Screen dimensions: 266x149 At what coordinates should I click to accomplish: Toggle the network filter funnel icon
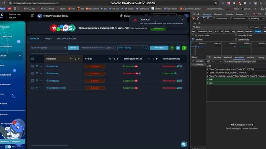point(204,18)
